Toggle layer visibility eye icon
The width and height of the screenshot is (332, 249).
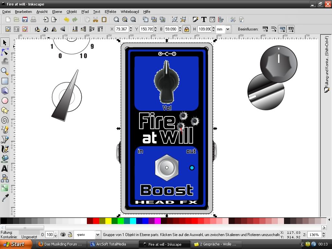[63, 234]
